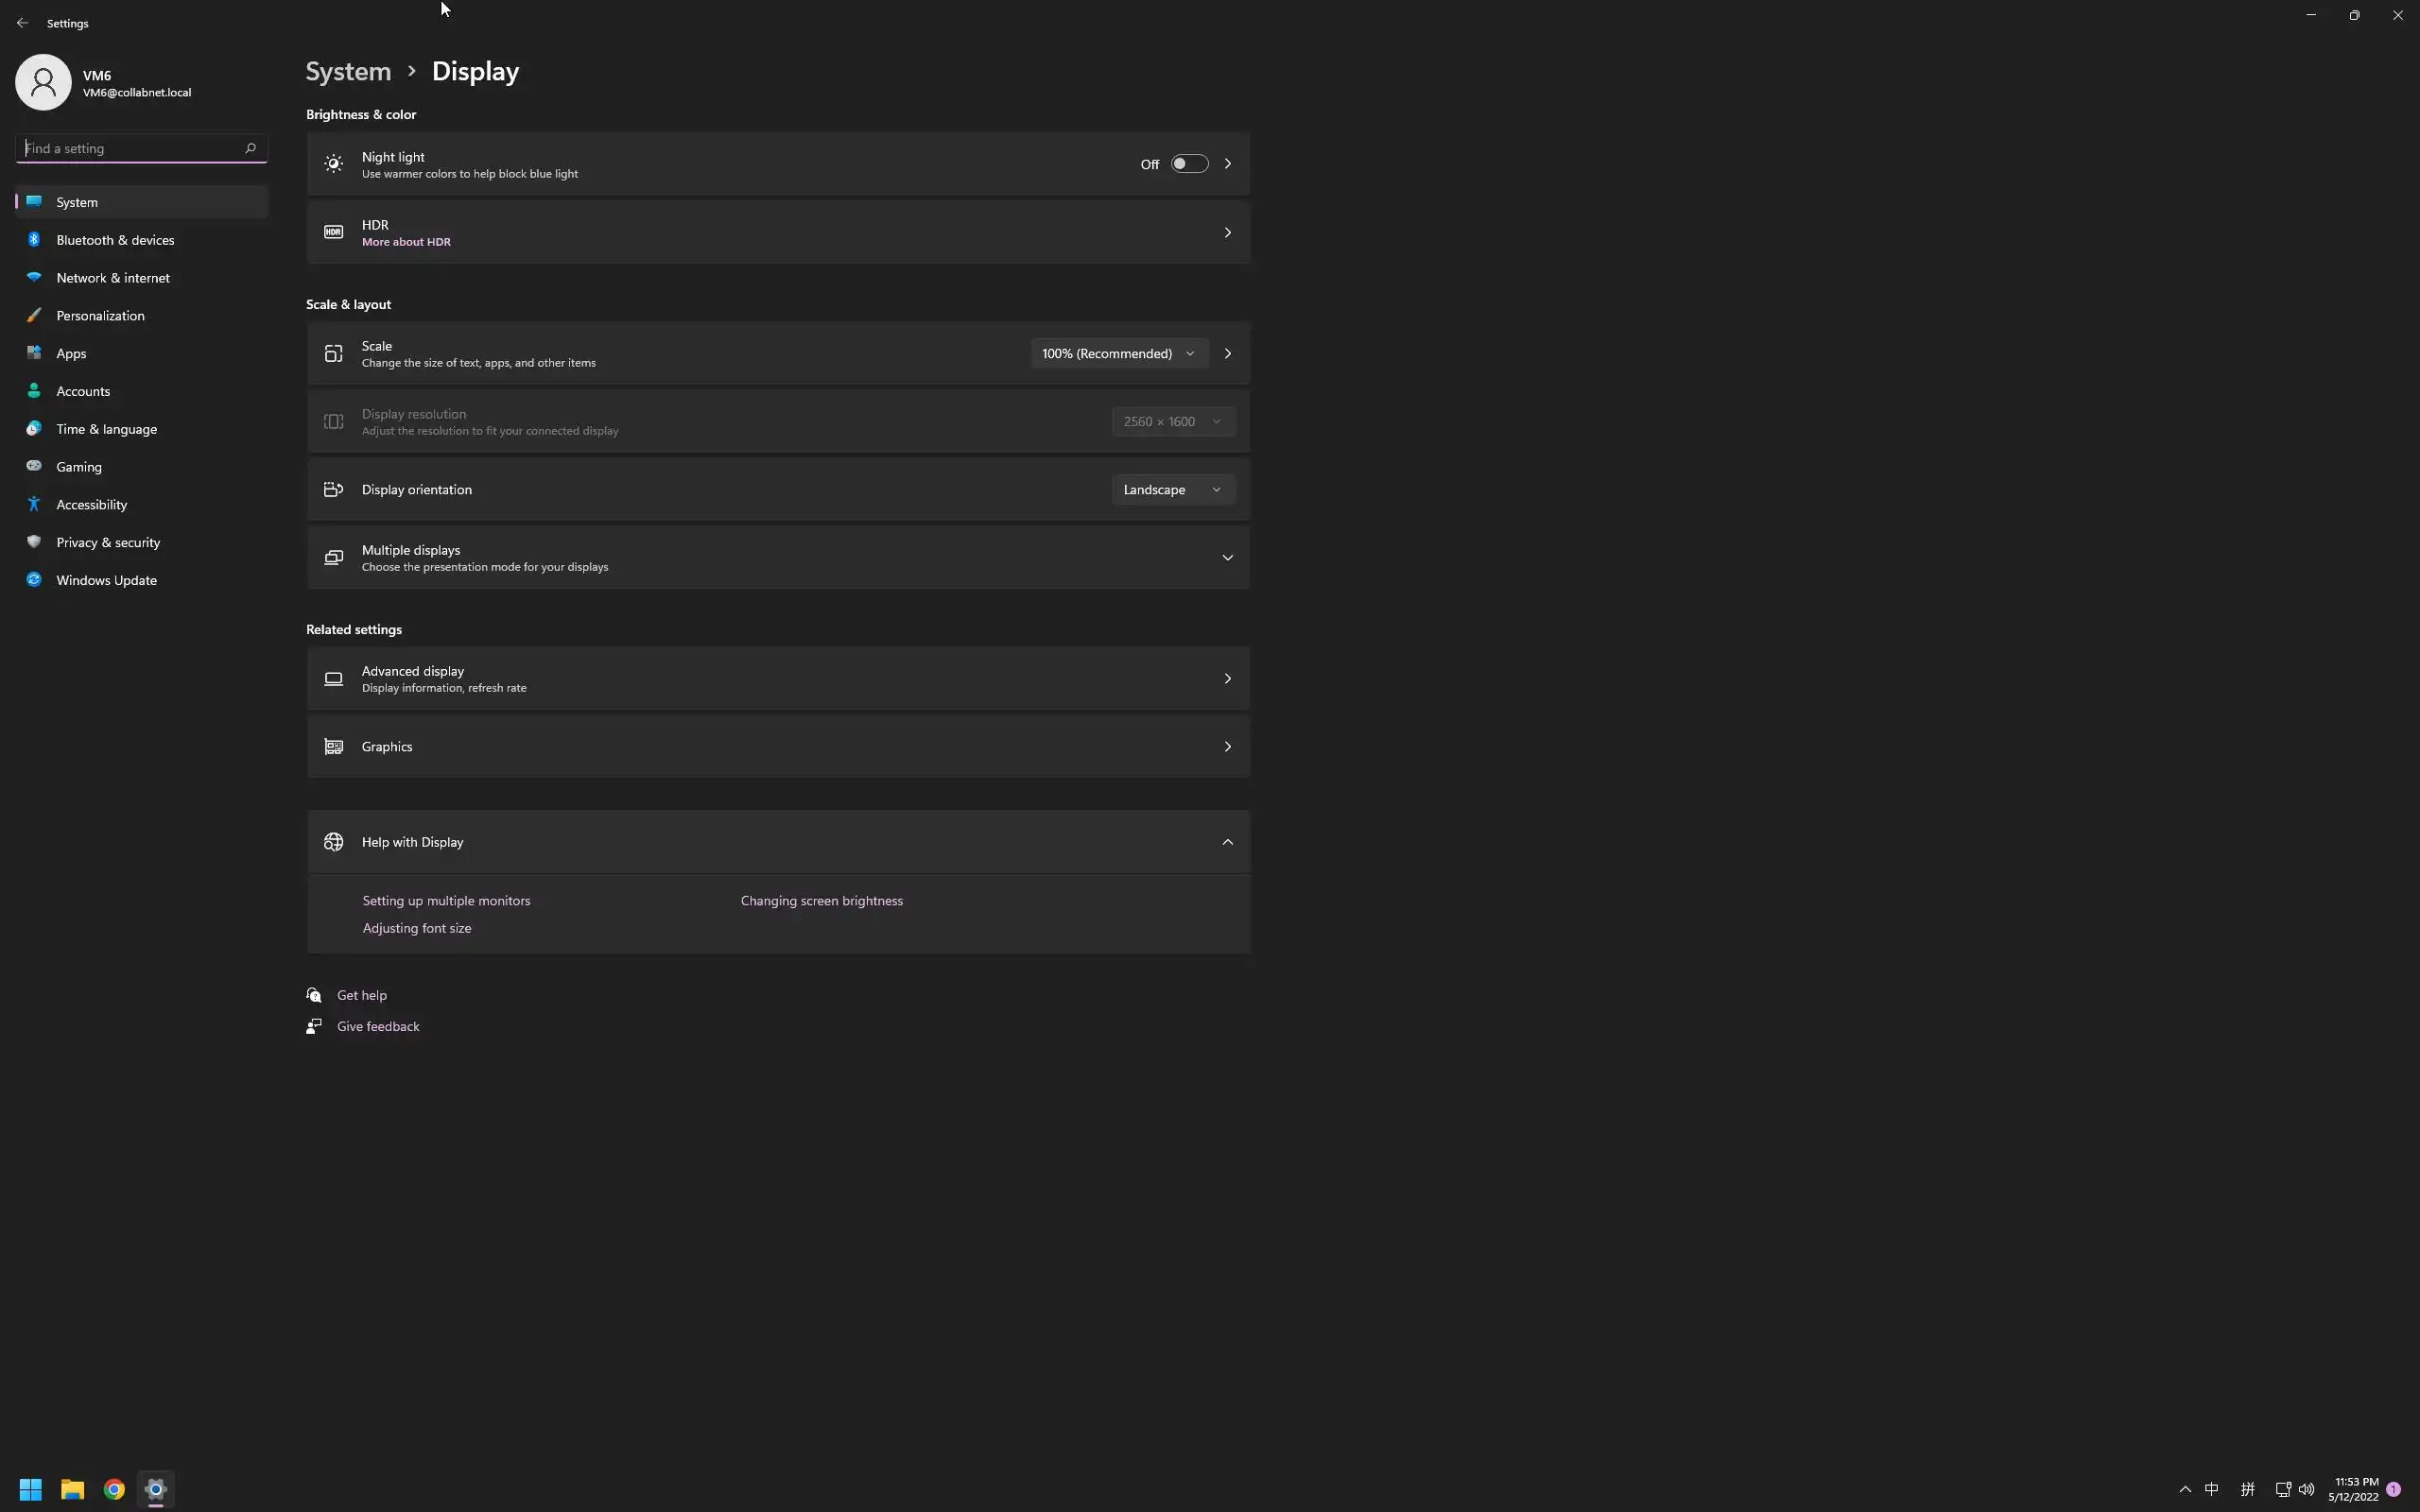Click the Find a setting search box
2420x1512 pixels.
pyautogui.click(x=130, y=148)
